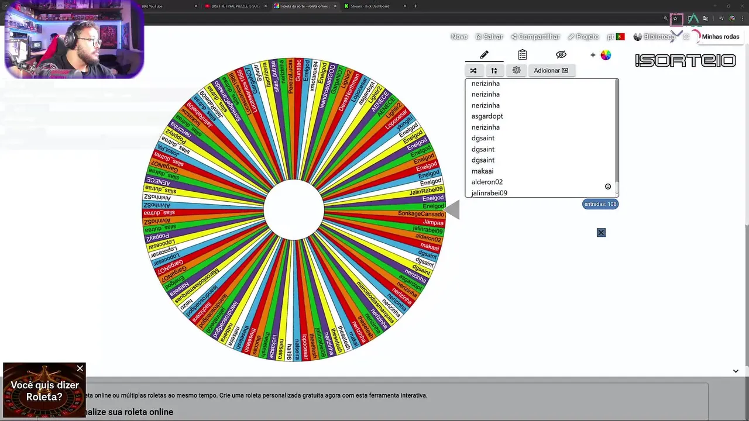Shuffle the entries with the shuffle icon
This screenshot has width=749, height=421.
[x=473, y=70]
